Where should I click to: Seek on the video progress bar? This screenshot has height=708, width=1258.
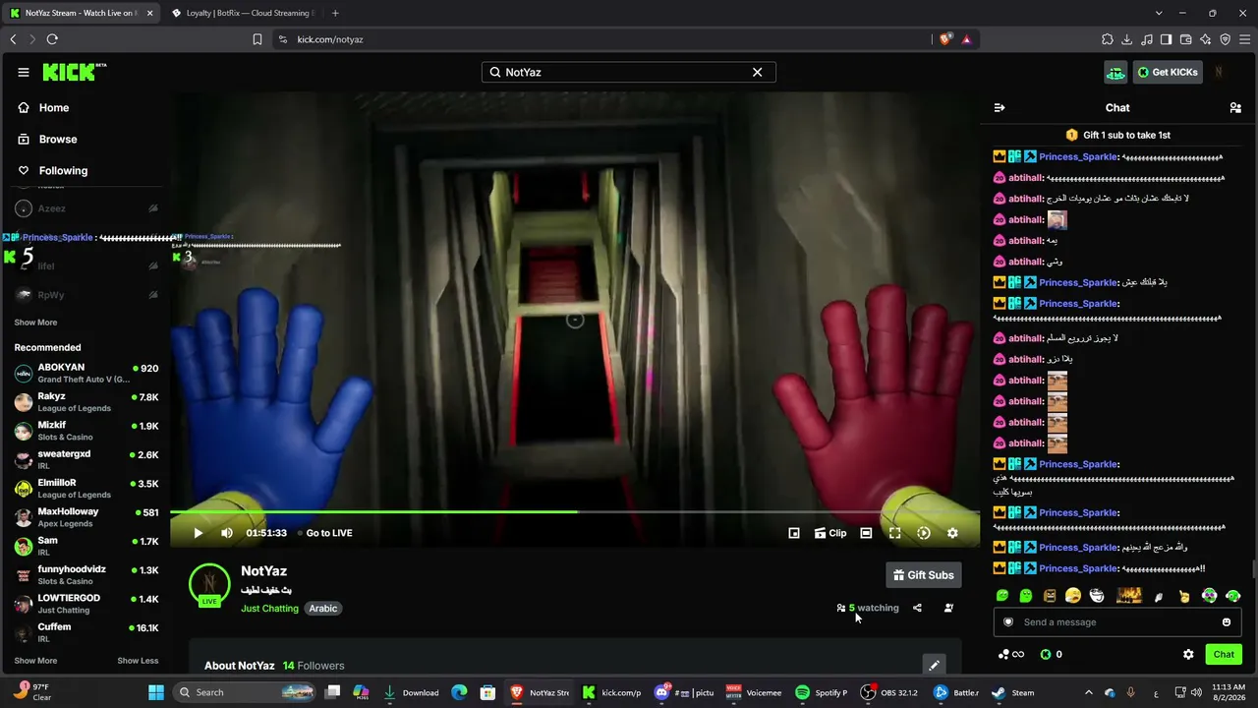(x=575, y=511)
